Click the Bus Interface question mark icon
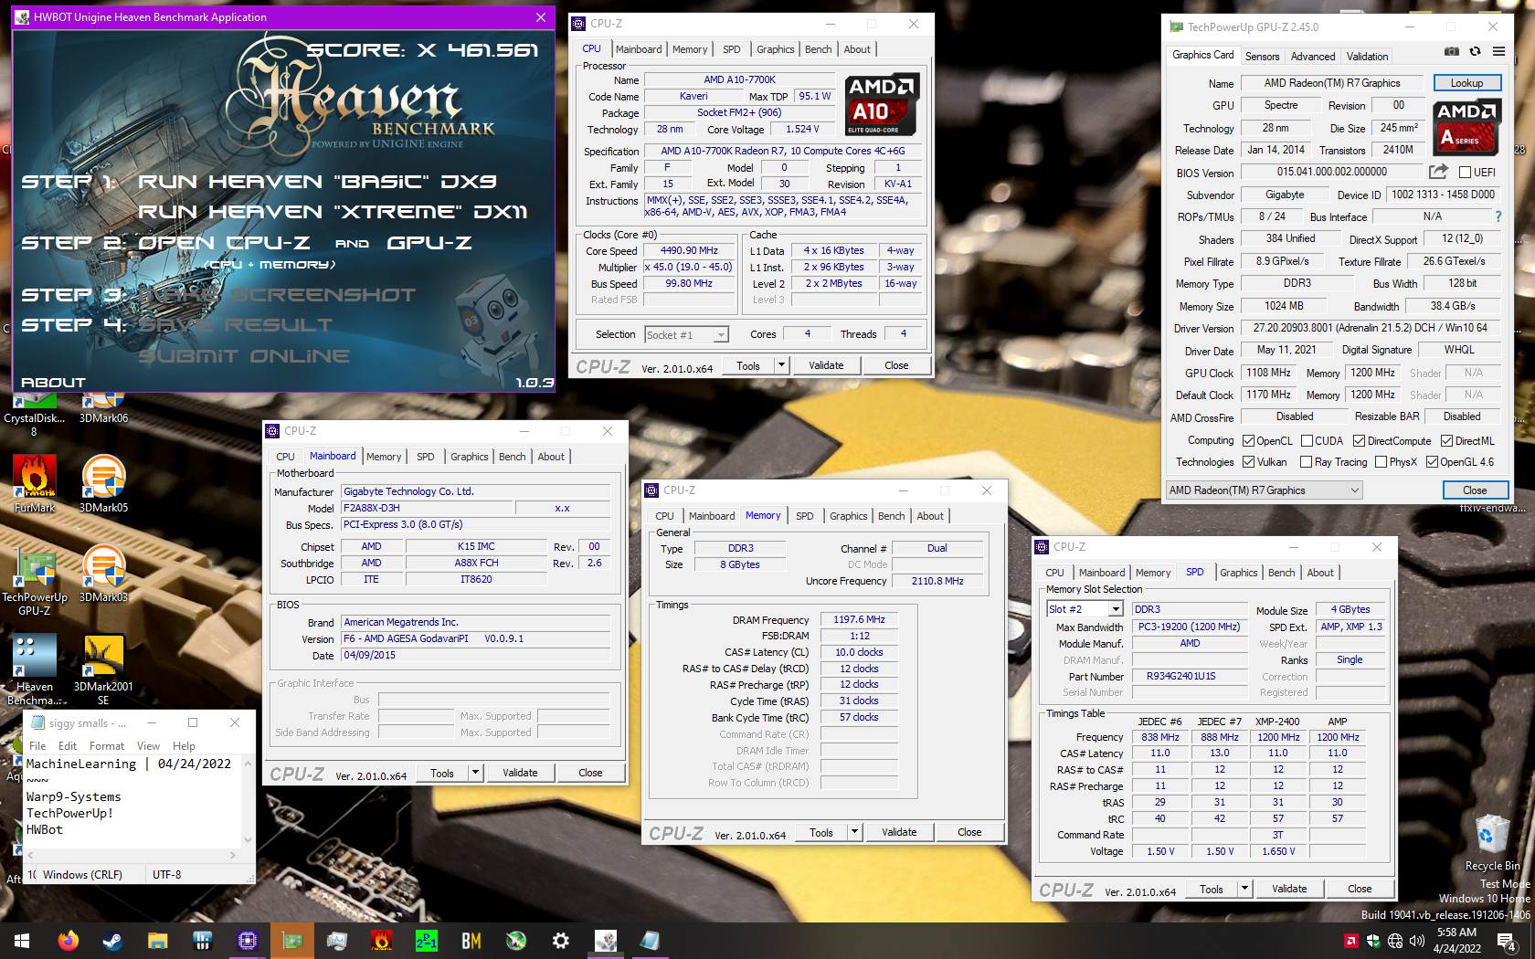Screen dimensions: 1535x959 (x=1498, y=216)
